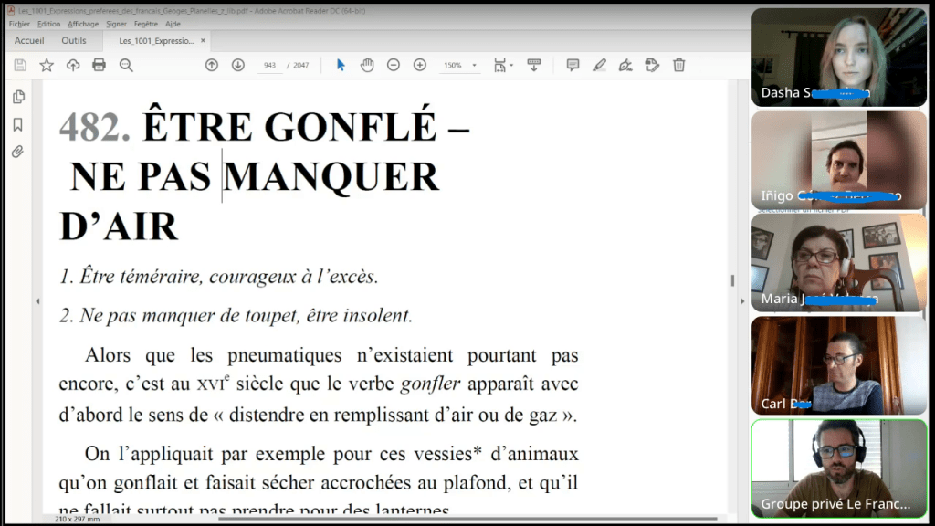Switch to the Accueil tab
The image size is (935, 526).
[x=29, y=40]
